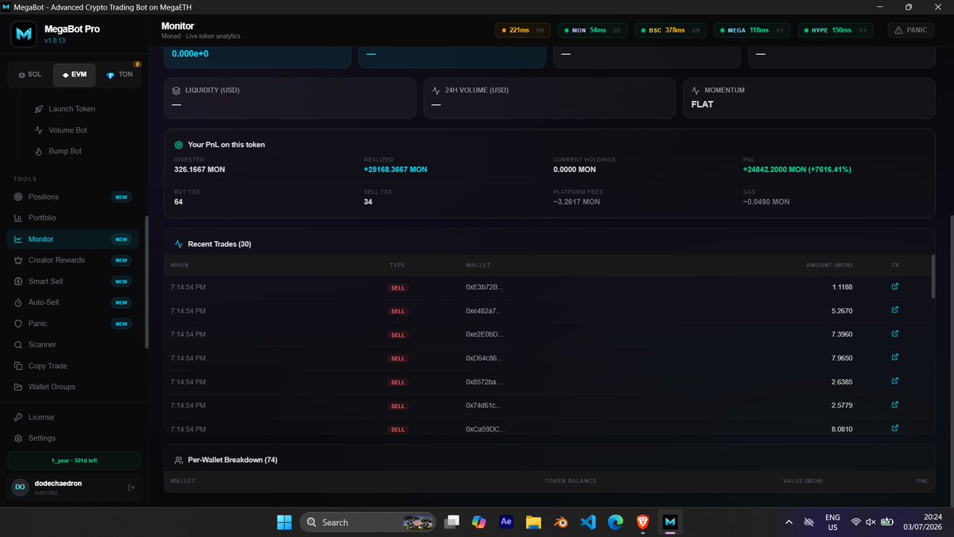
Task: Click the Settings gear icon
Action: click(19, 438)
